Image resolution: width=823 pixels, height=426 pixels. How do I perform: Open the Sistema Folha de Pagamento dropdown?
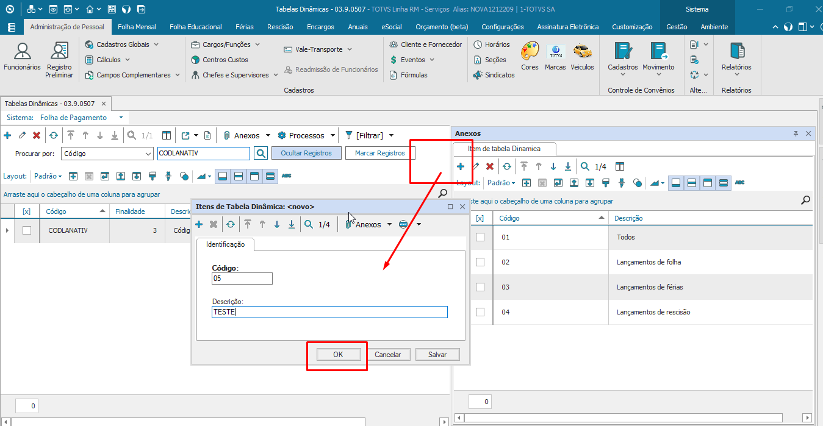pos(121,118)
